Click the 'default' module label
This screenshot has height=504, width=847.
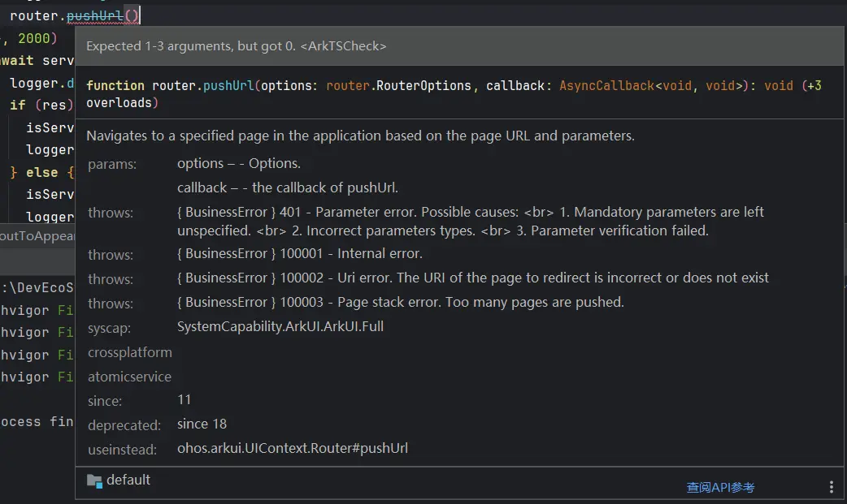click(128, 480)
